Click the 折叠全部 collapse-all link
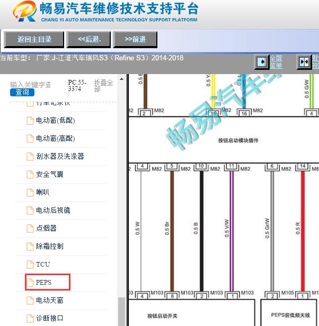The width and height of the screenshot is (319, 326). pos(103,86)
